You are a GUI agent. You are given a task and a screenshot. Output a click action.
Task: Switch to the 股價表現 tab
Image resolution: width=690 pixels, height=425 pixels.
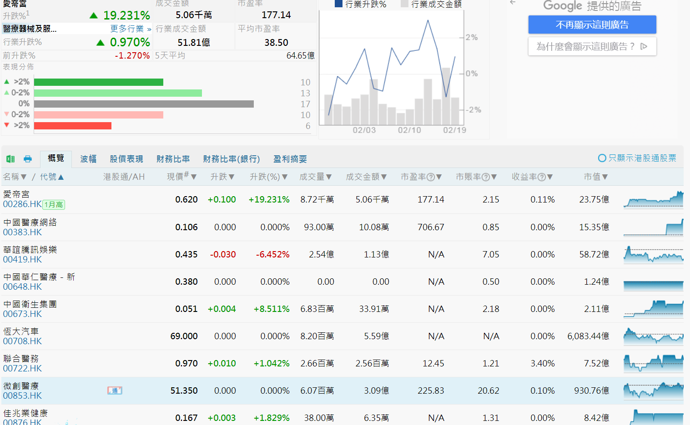click(126, 159)
